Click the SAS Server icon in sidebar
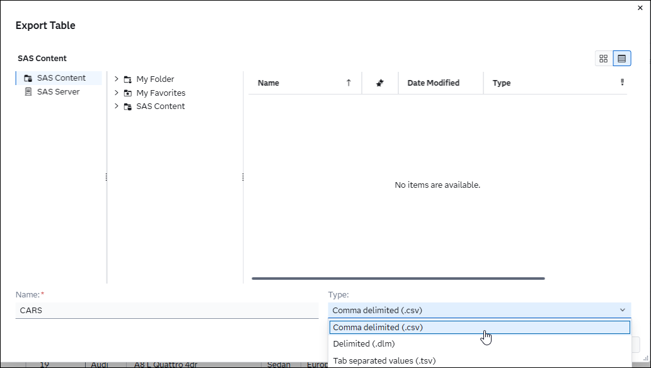This screenshot has height=368, width=651. [28, 92]
